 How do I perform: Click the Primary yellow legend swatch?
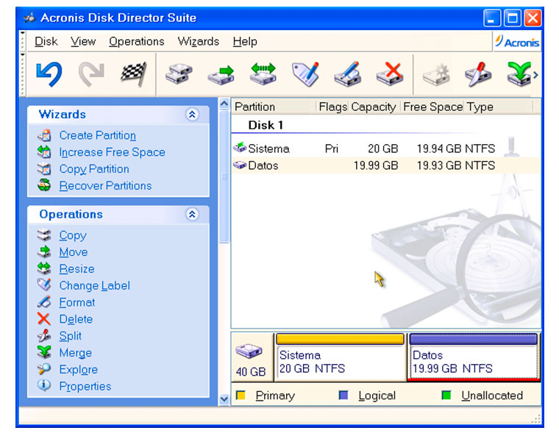pyautogui.click(x=241, y=395)
